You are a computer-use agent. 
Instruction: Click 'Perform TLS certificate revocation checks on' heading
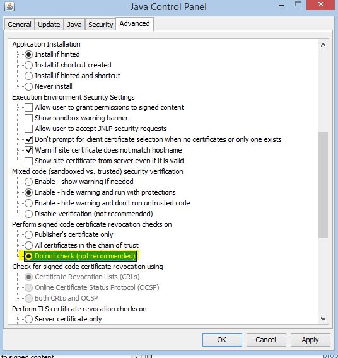pyautogui.click(x=79, y=309)
